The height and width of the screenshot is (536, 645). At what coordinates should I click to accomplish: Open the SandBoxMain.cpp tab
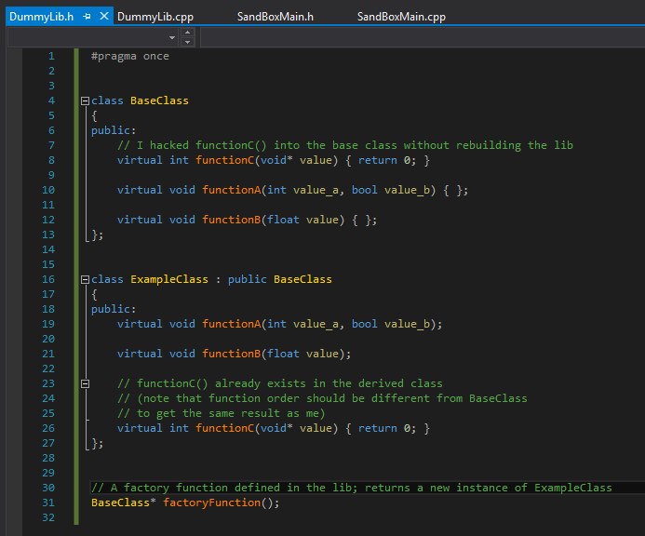pyautogui.click(x=401, y=17)
